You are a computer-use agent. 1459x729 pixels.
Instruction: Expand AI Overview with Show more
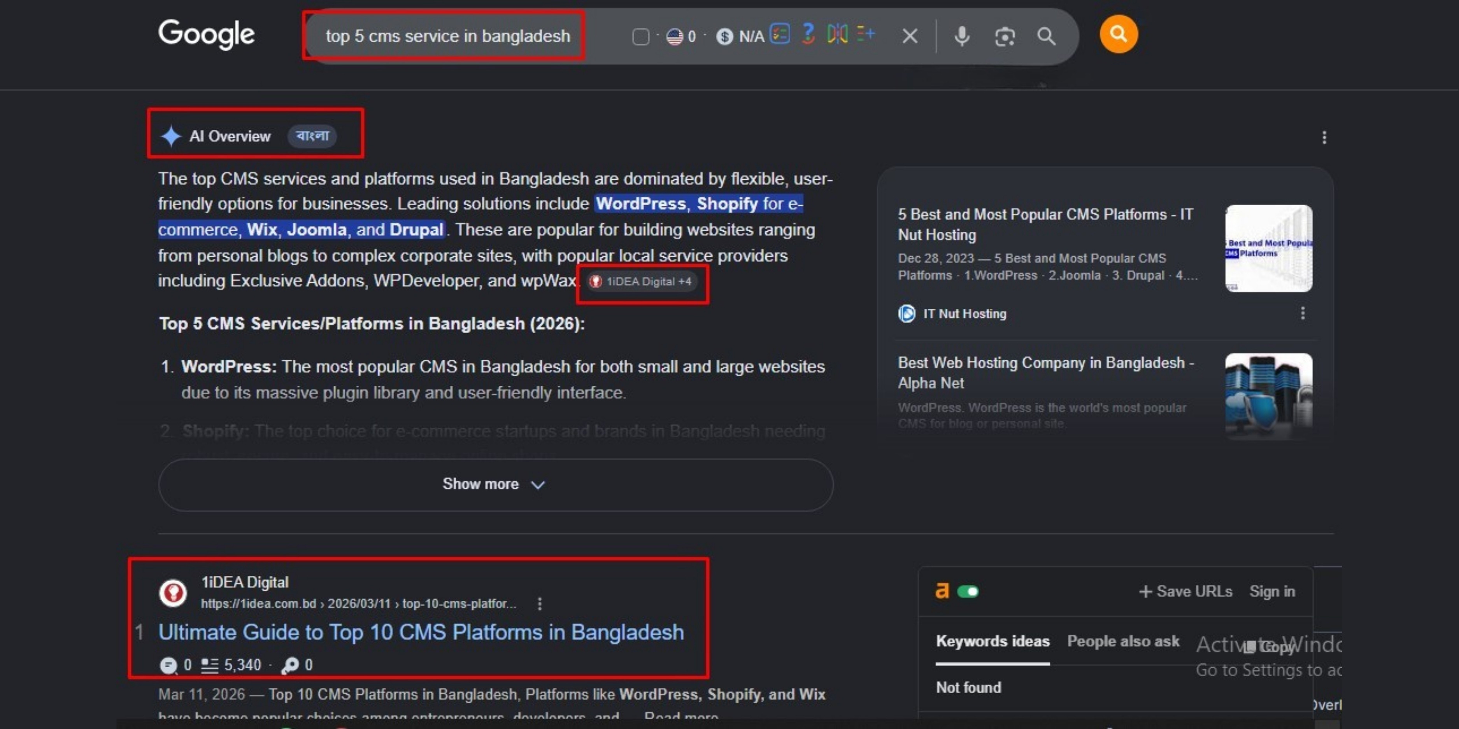(x=496, y=484)
